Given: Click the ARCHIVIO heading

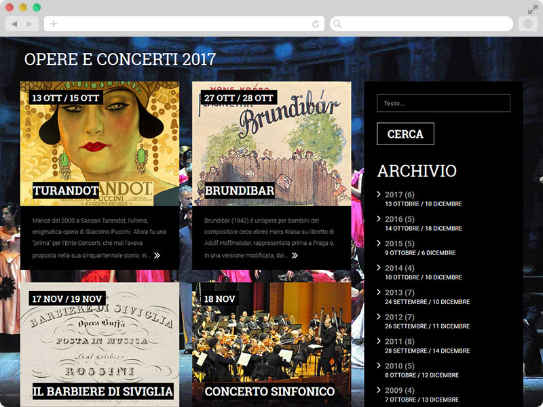Looking at the screenshot, I should point(417,171).
